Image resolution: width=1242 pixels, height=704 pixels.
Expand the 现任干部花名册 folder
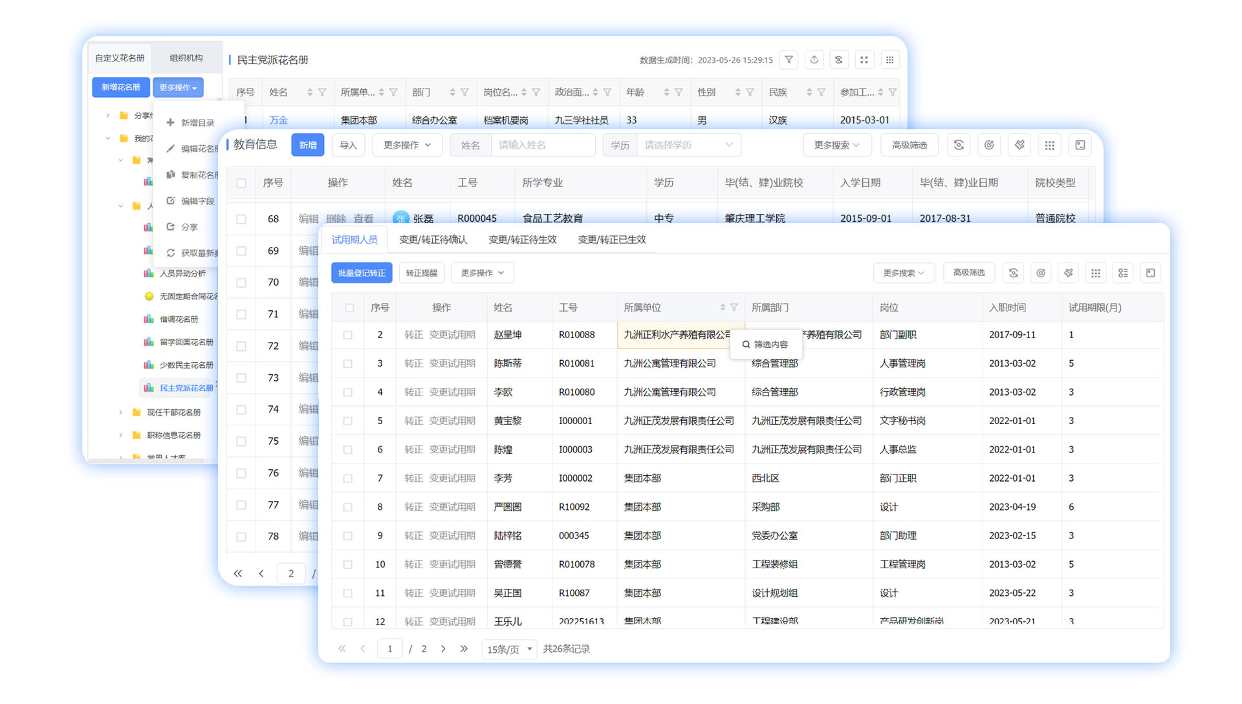coord(120,412)
